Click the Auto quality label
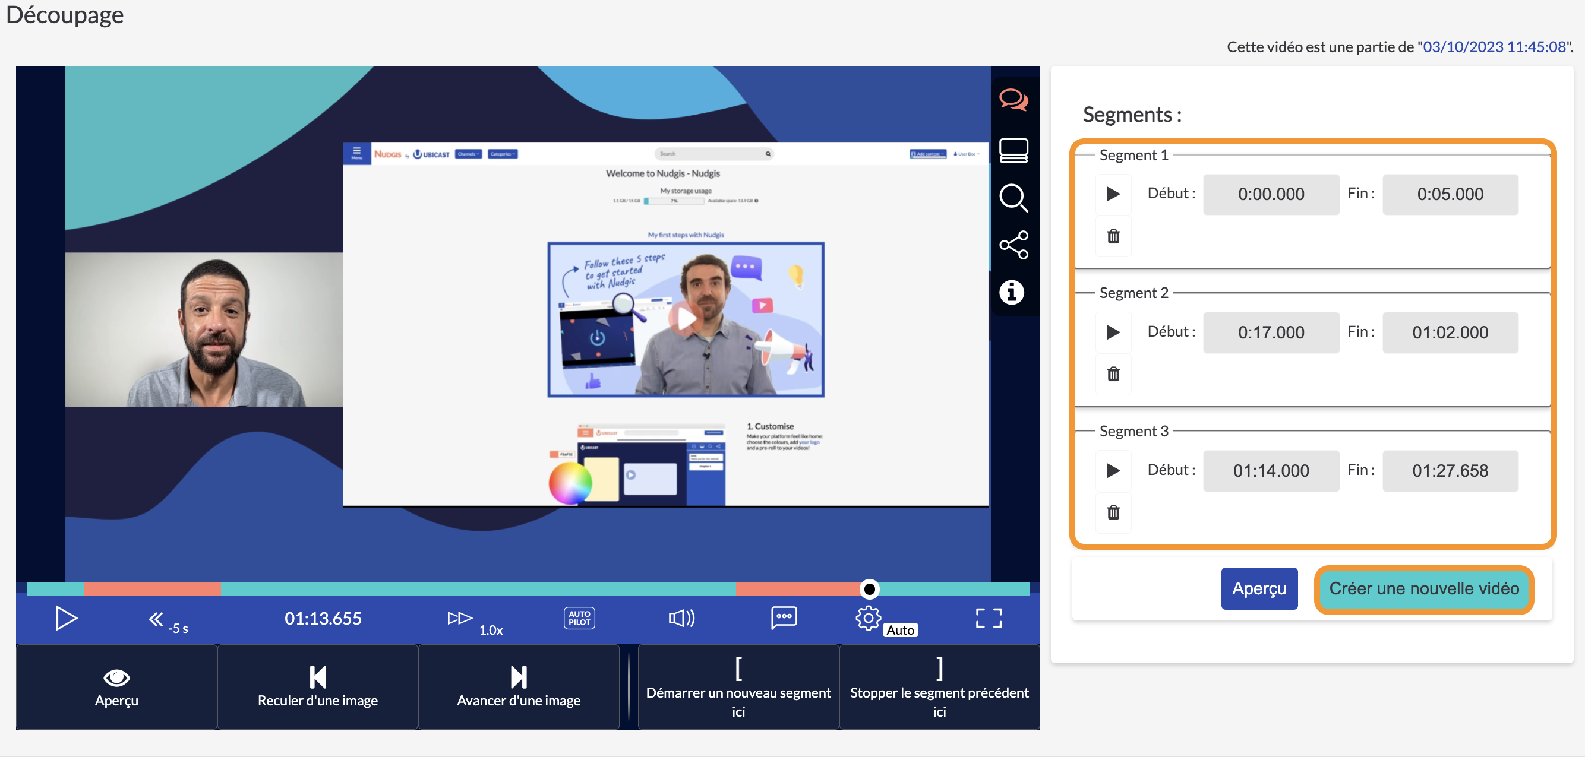The height and width of the screenshot is (757, 1585). (900, 630)
